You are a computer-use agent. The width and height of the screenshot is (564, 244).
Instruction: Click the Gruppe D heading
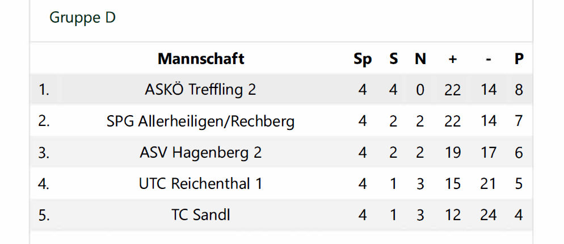click(82, 18)
